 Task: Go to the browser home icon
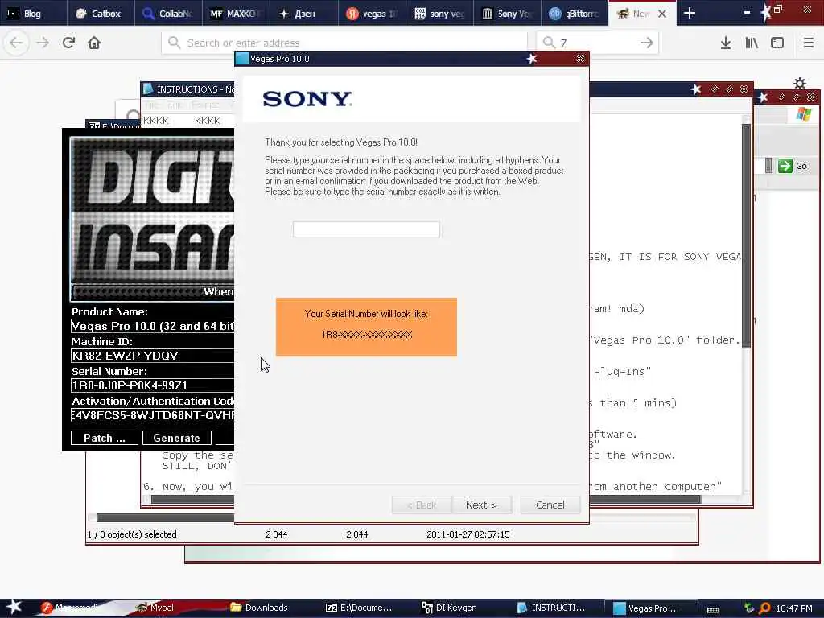point(94,43)
